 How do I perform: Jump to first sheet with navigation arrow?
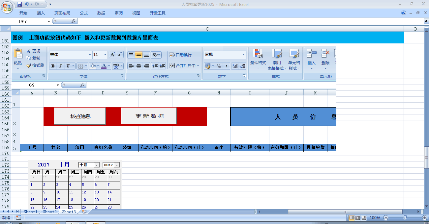[x=3, y=212]
